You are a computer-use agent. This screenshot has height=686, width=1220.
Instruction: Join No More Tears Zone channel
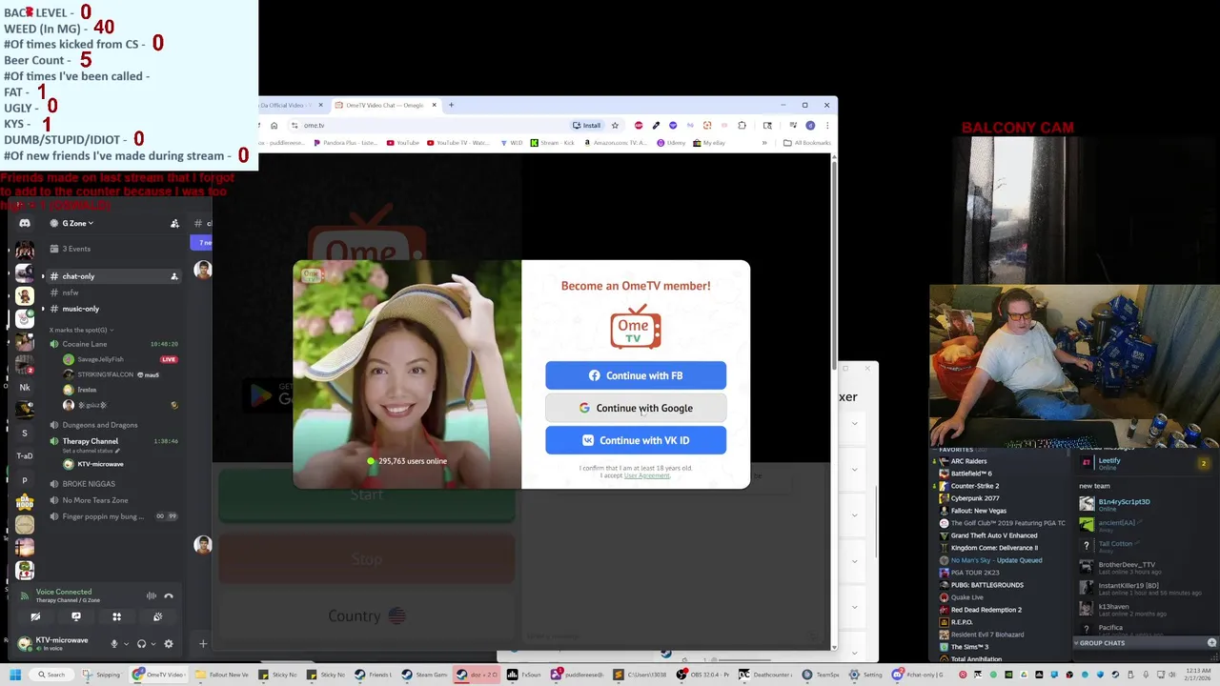click(x=112, y=500)
